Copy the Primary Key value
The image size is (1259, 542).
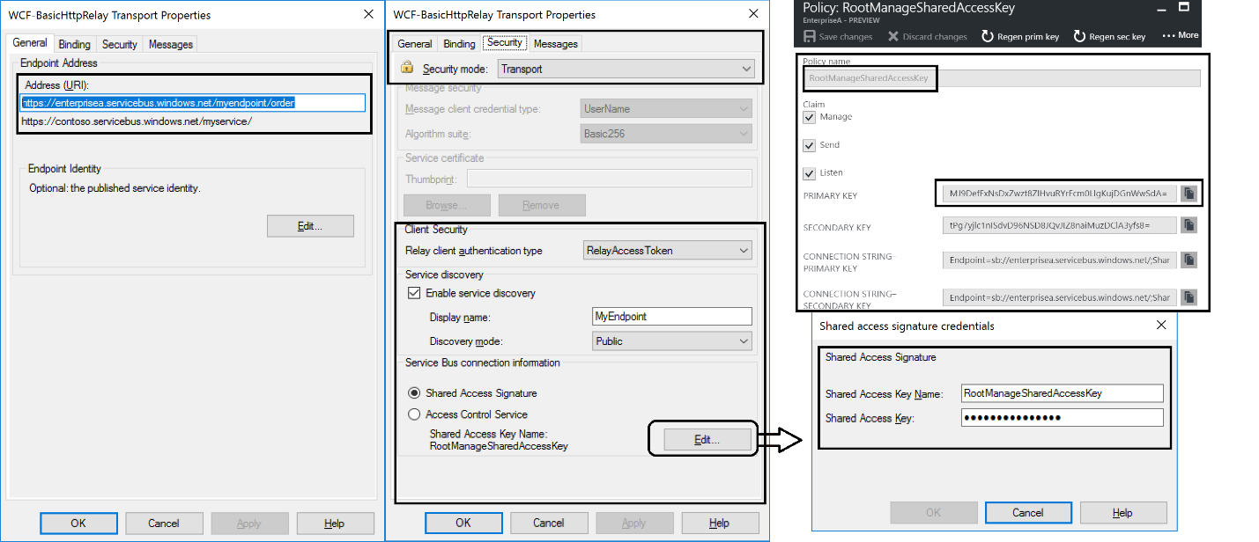tap(1189, 193)
